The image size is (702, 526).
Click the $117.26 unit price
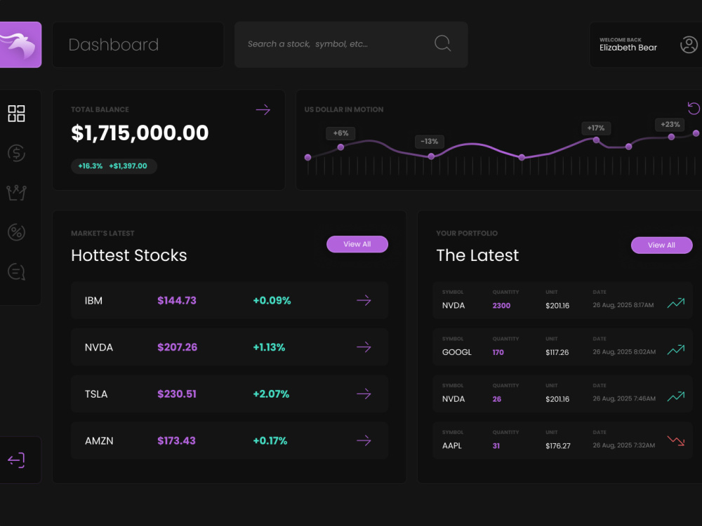pos(557,353)
